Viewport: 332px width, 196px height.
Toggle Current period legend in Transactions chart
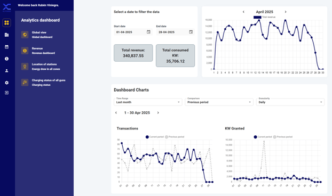pos(155,137)
